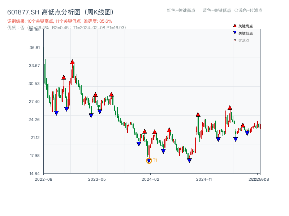Click the earliest blue key-low triangle
The image size is (289, 216).
[x=56, y=113]
